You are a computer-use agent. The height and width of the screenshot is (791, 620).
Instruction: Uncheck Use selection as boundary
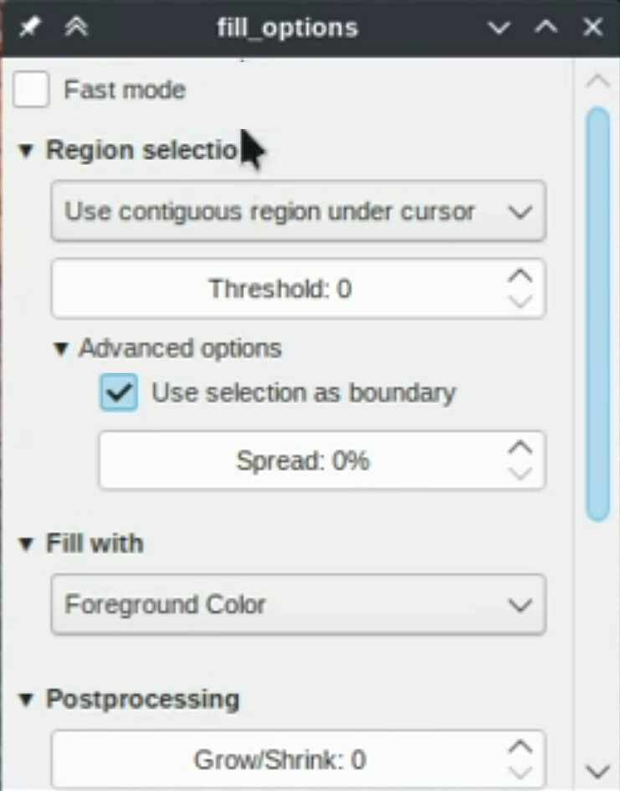[x=119, y=392]
